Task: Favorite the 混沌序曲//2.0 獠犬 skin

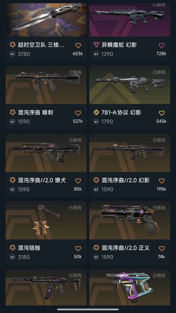Action: [78, 181]
